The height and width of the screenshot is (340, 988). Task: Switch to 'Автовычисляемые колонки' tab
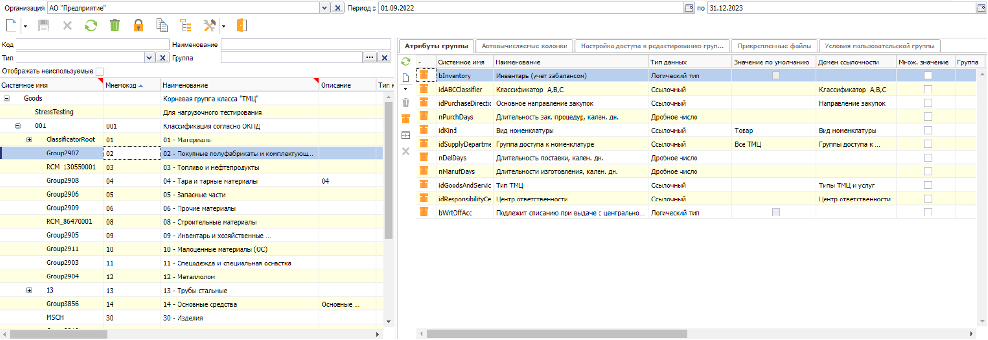click(x=524, y=46)
